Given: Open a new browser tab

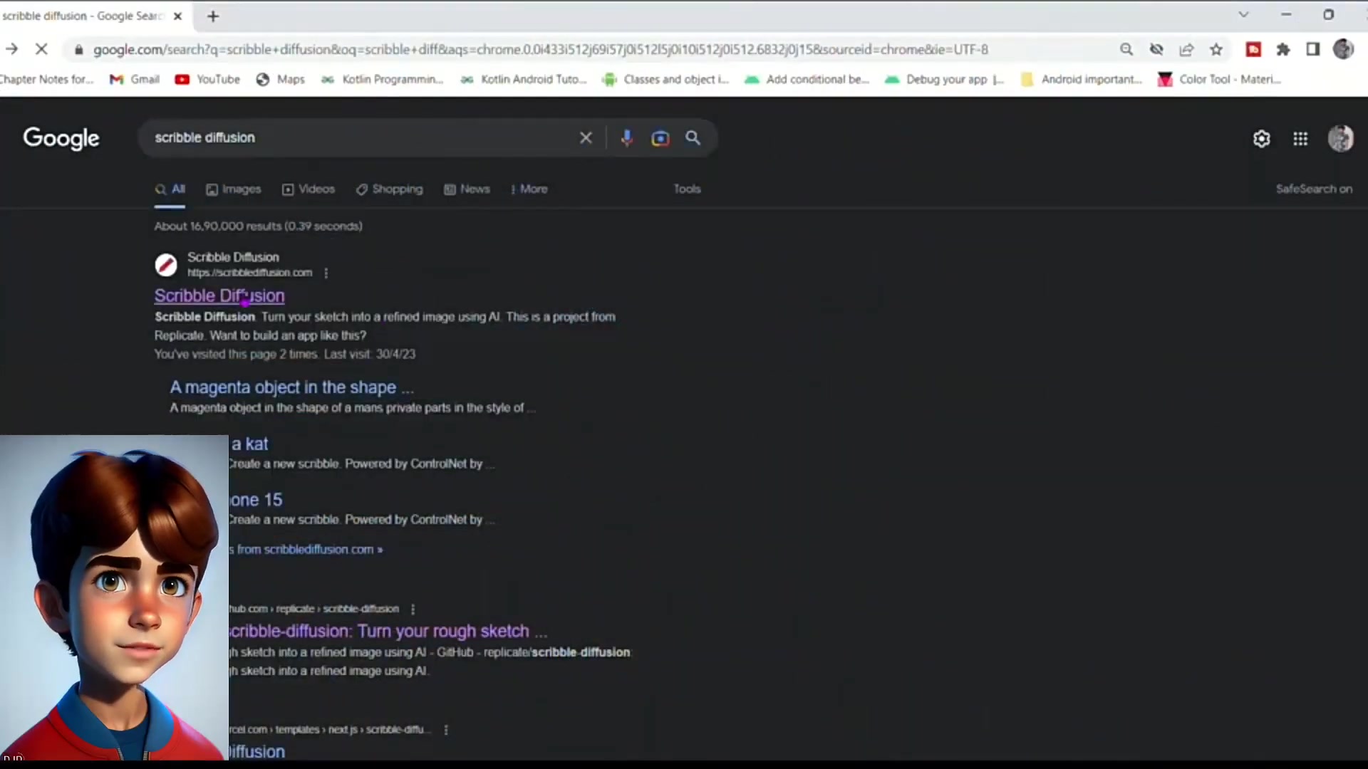Looking at the screenshot, I should [x=213, y=16].
